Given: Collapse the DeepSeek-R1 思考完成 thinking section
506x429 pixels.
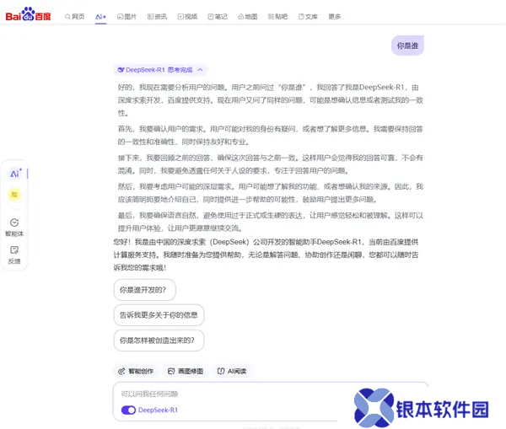Looking at the screenshot, I should 201,70.
